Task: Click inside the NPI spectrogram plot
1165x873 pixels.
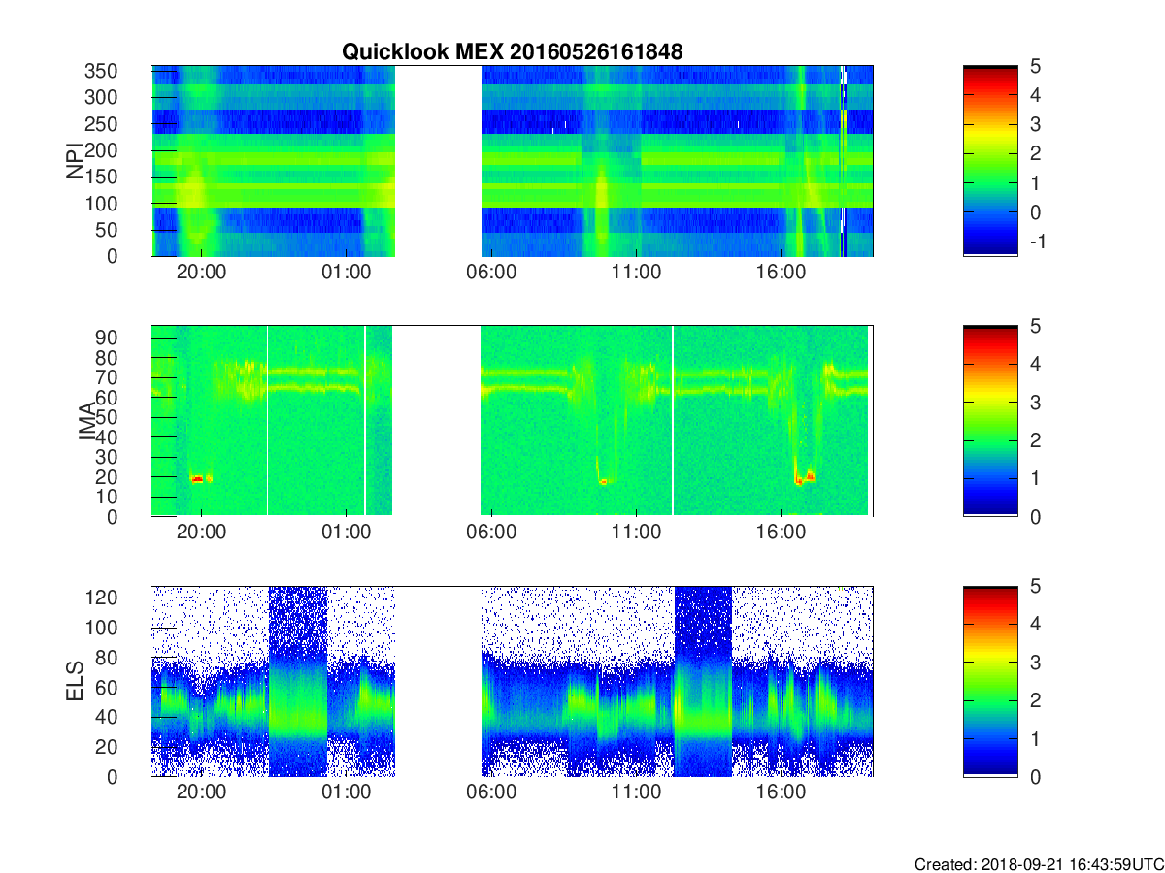Action: point(513,160)
